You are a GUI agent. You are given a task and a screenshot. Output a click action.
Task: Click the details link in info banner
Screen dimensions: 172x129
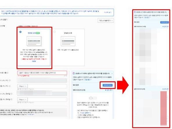tap(107, 12)
